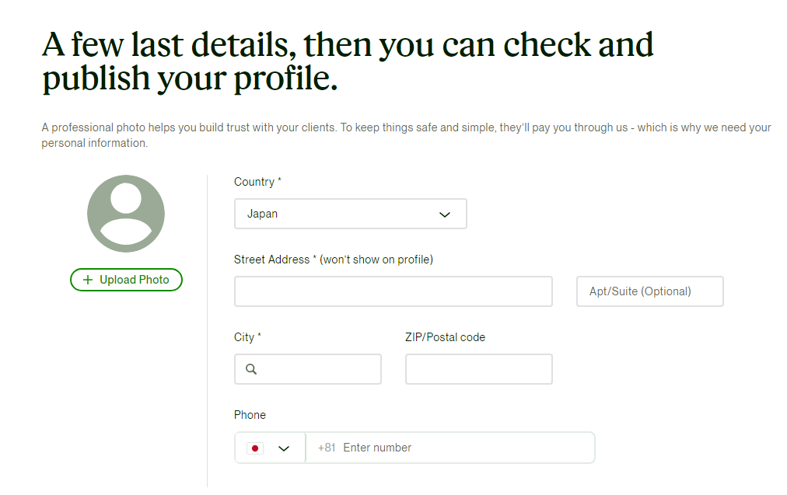Focus the Street Address text field

393,291
